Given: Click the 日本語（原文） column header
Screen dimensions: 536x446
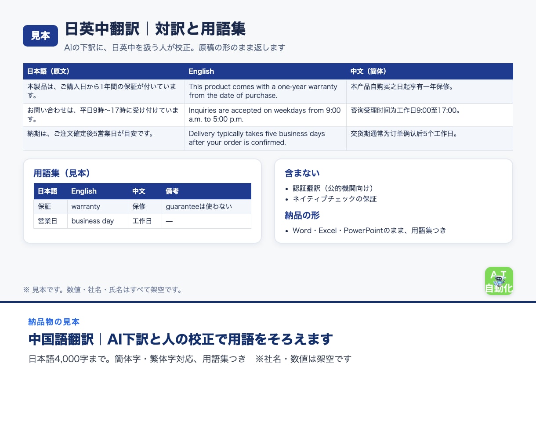Looking at the screenshot, I should point(104,71).
